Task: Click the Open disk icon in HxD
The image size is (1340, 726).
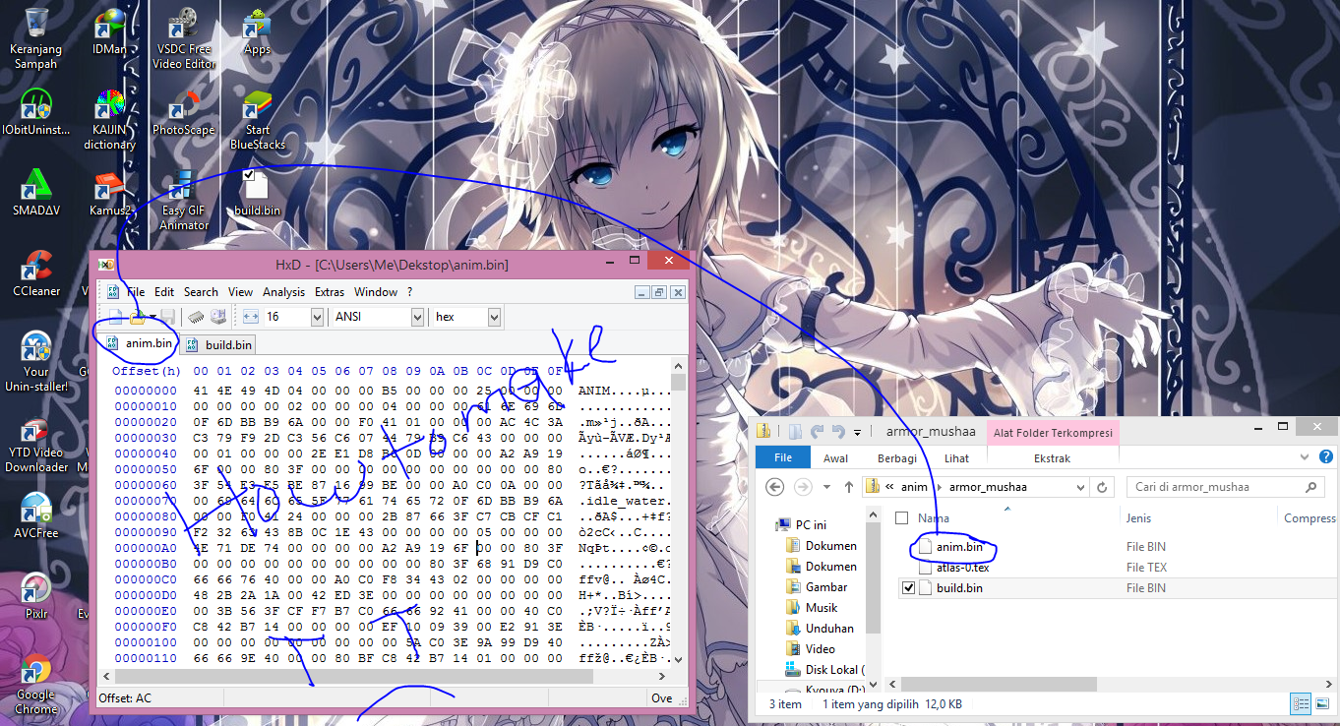Action: point(218,317)
